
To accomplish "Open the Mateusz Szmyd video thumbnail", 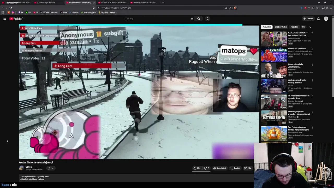I will point(274,118).
